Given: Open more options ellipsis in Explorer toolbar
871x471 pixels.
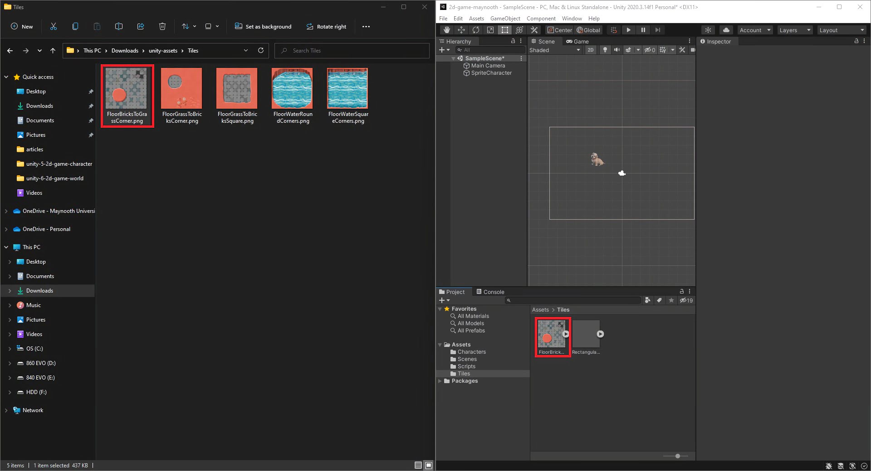Looking at the screenshot, I should pos(366,26).
